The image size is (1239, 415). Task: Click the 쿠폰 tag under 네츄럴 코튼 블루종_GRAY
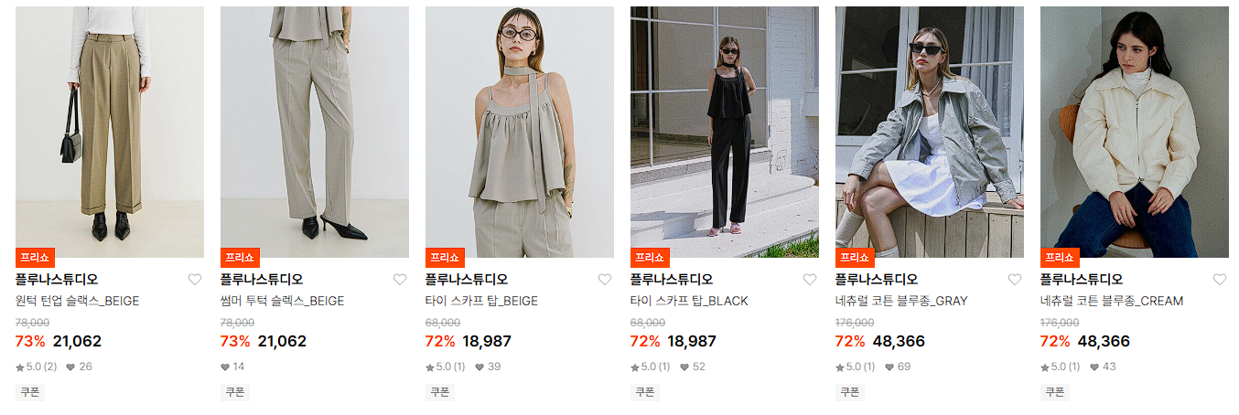point(850,392)
